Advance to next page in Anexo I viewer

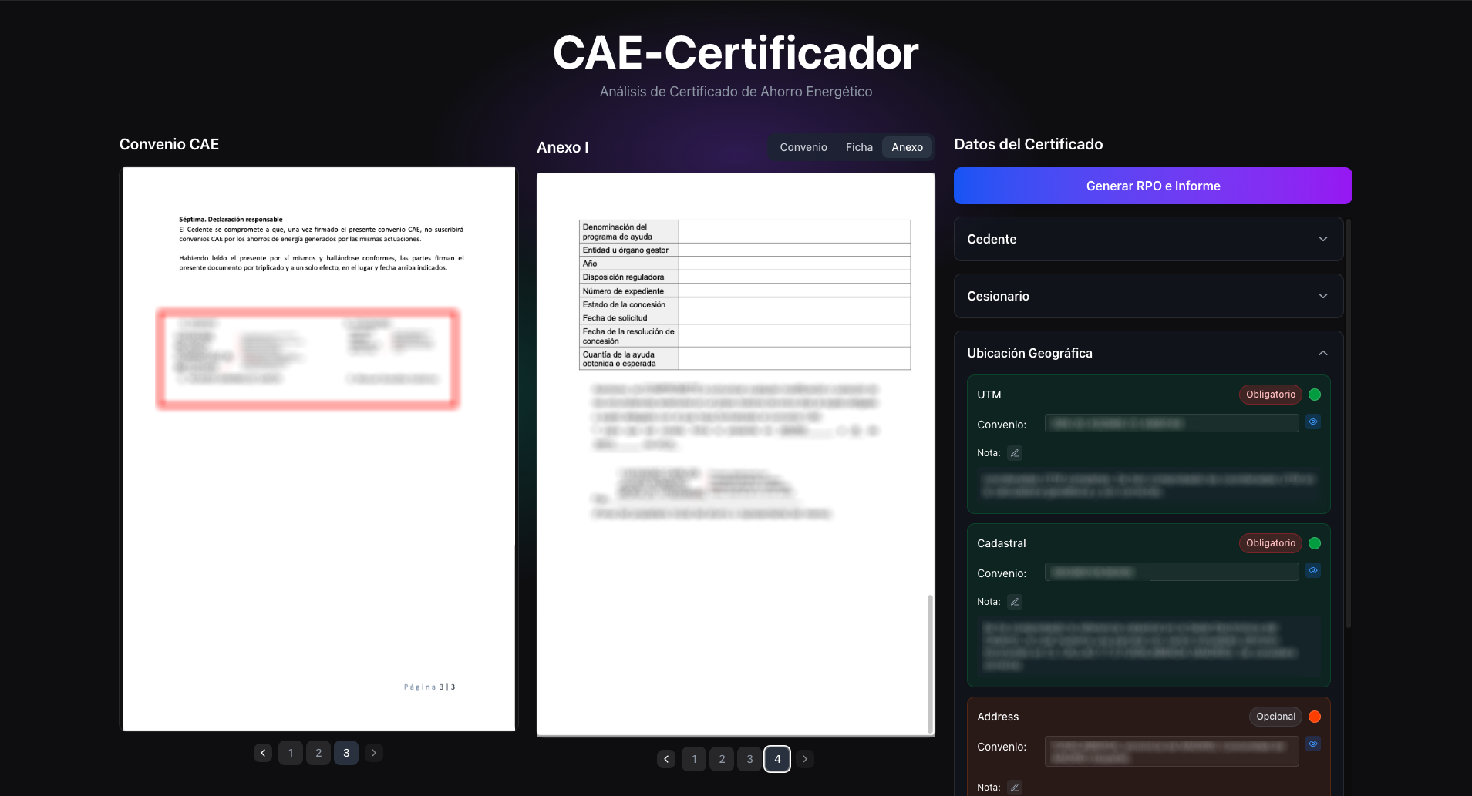point(804,758)
